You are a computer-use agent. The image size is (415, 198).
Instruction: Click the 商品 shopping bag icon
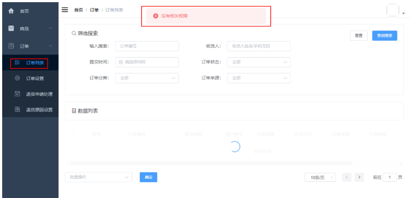tap(11, 28)
